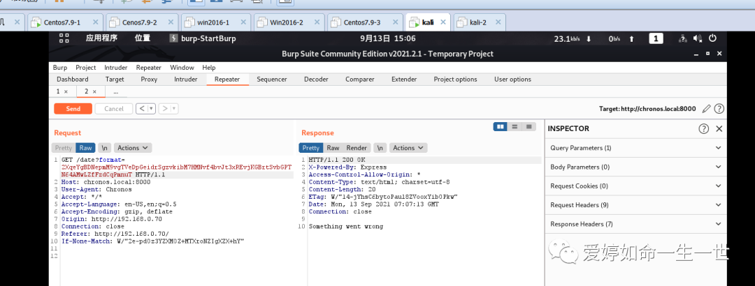Open back history dropdown arrow
The width and height of the screenshot is (755, 286).
point(152,109)
